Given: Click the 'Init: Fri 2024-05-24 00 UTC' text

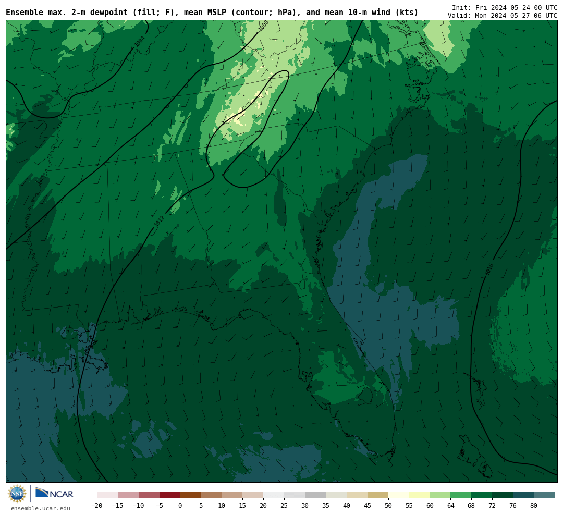Looking at the screenshot, I should (x=505, y=7).
